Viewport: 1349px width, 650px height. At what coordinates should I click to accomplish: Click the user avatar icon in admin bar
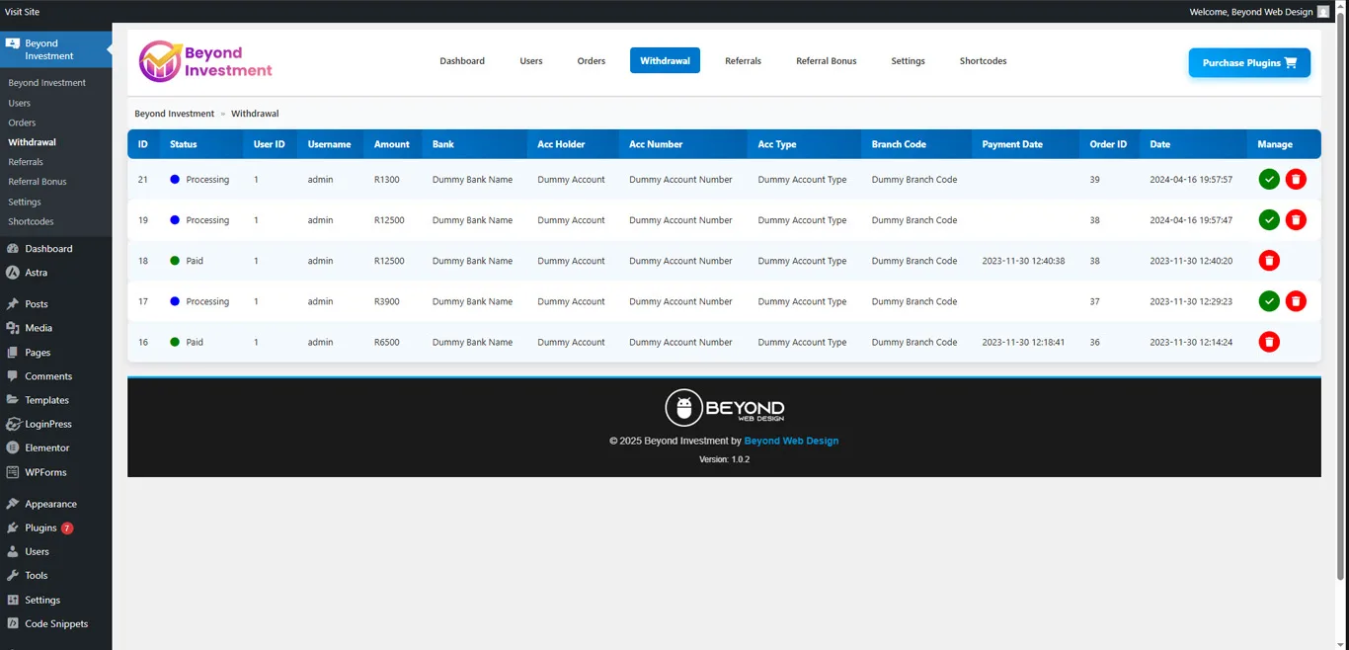click(x=1323, y=12)
